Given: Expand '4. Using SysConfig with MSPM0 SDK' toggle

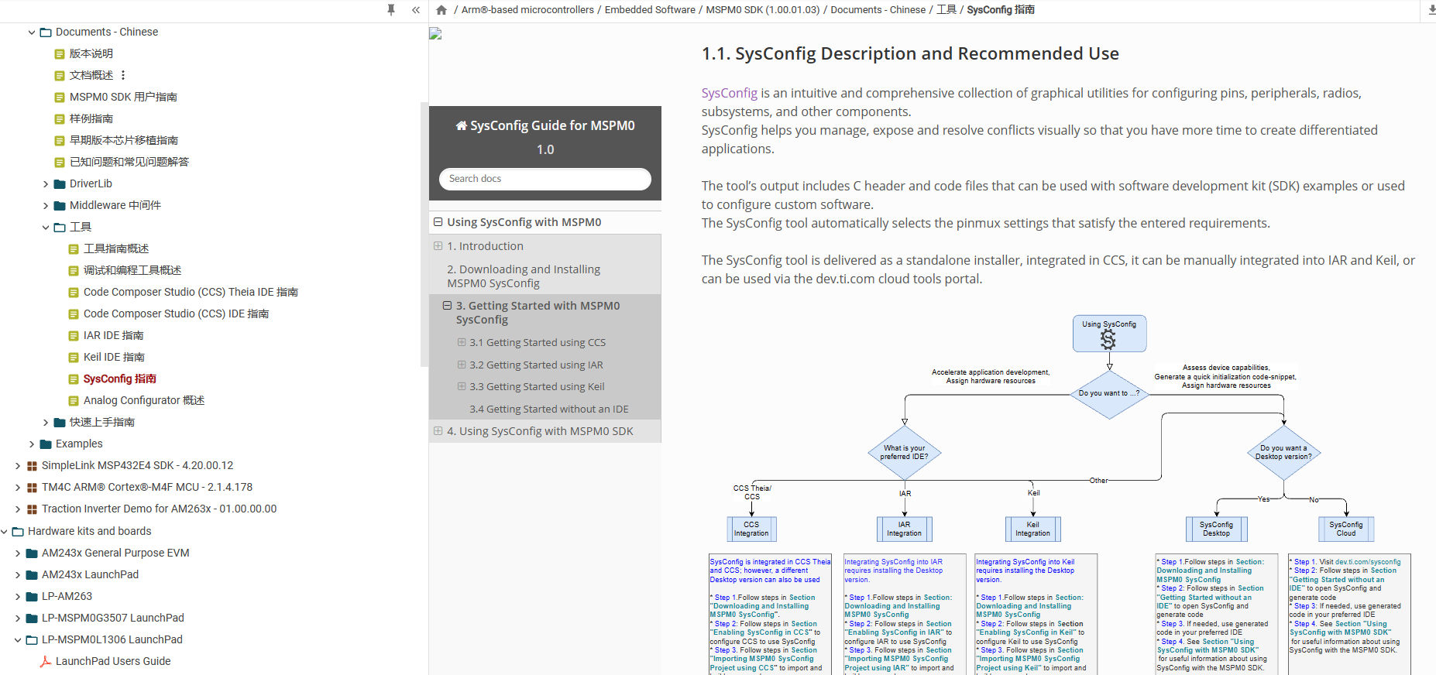Looking at the screenshot, I should 438,431.
